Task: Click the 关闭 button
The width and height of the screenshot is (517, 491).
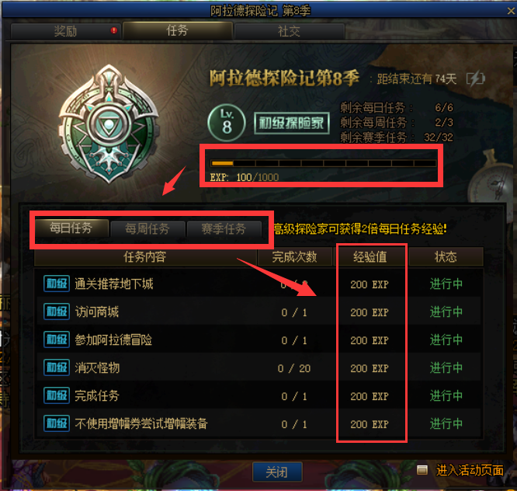Action: tap(277, 472)
